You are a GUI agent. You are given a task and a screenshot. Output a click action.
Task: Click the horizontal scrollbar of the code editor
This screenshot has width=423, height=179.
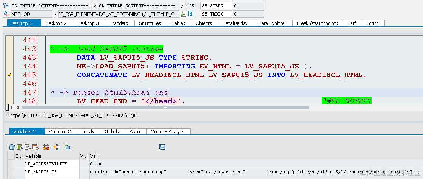(x=165, y=107)
